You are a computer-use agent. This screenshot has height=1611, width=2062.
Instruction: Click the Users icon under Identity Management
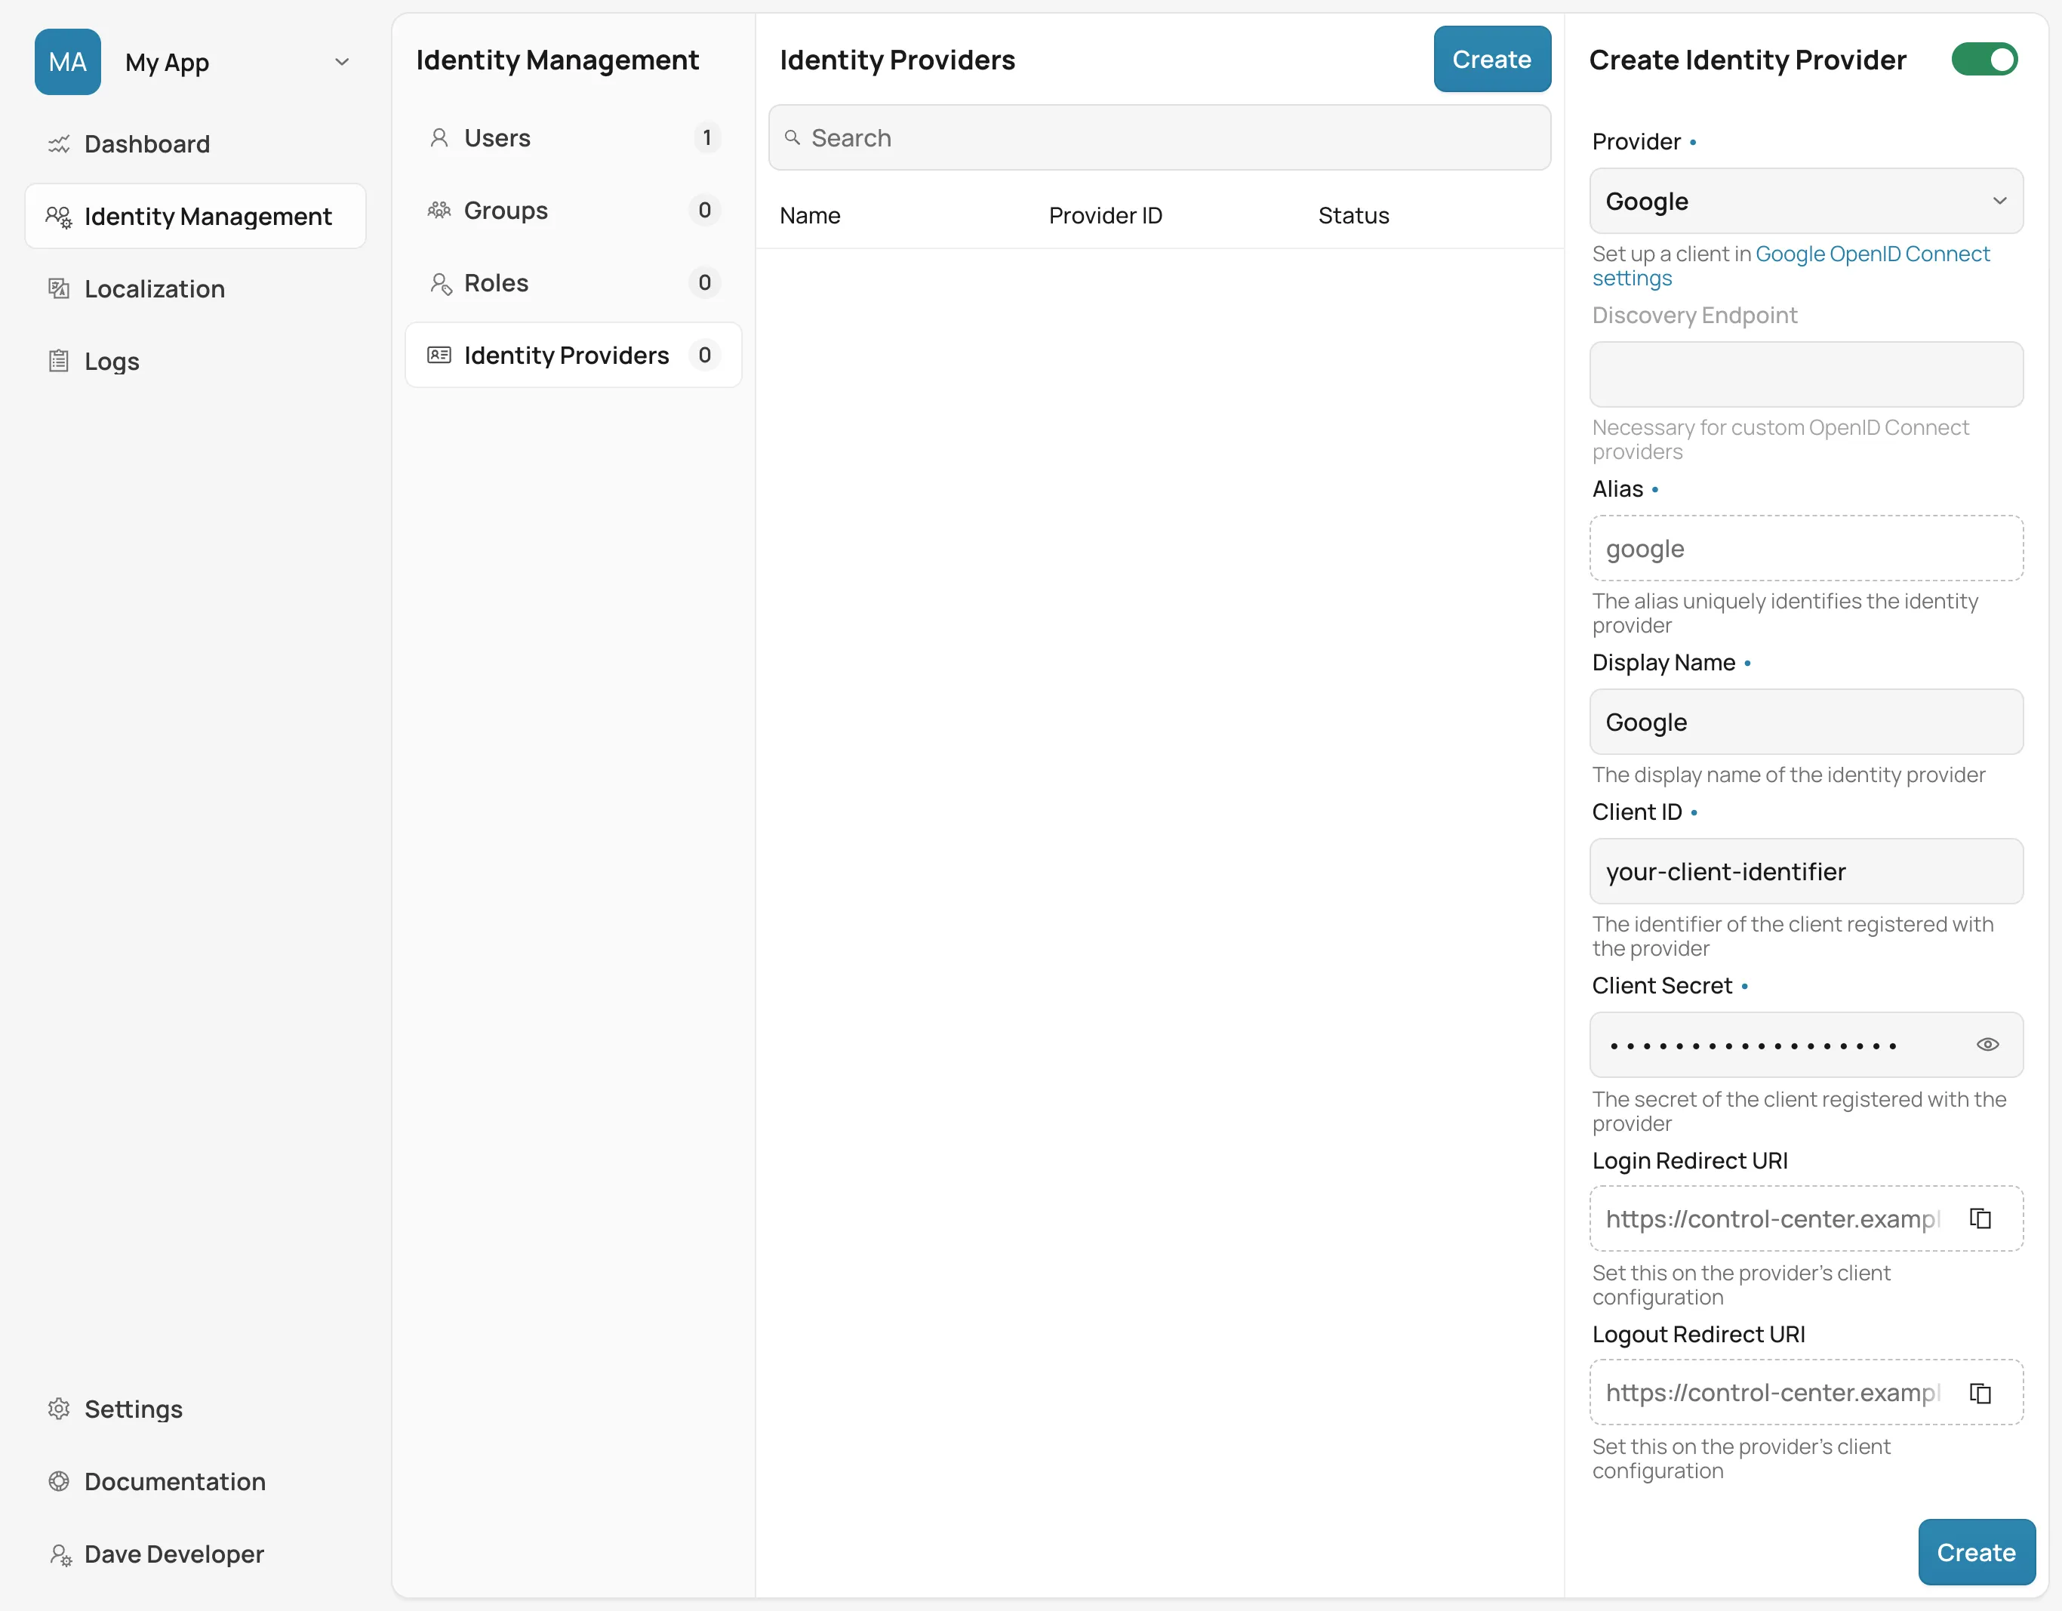point(439,137)
